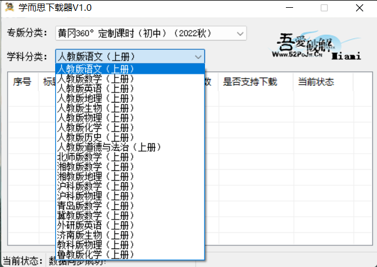
Task: Select 人教版道德与法治（上册） entry
Action: click(x=130, y=147)
